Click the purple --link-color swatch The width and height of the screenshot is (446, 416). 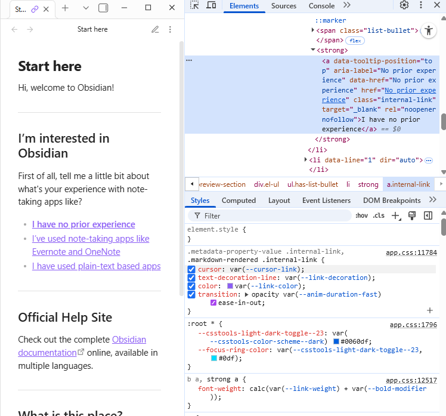(x=230, y=286)
